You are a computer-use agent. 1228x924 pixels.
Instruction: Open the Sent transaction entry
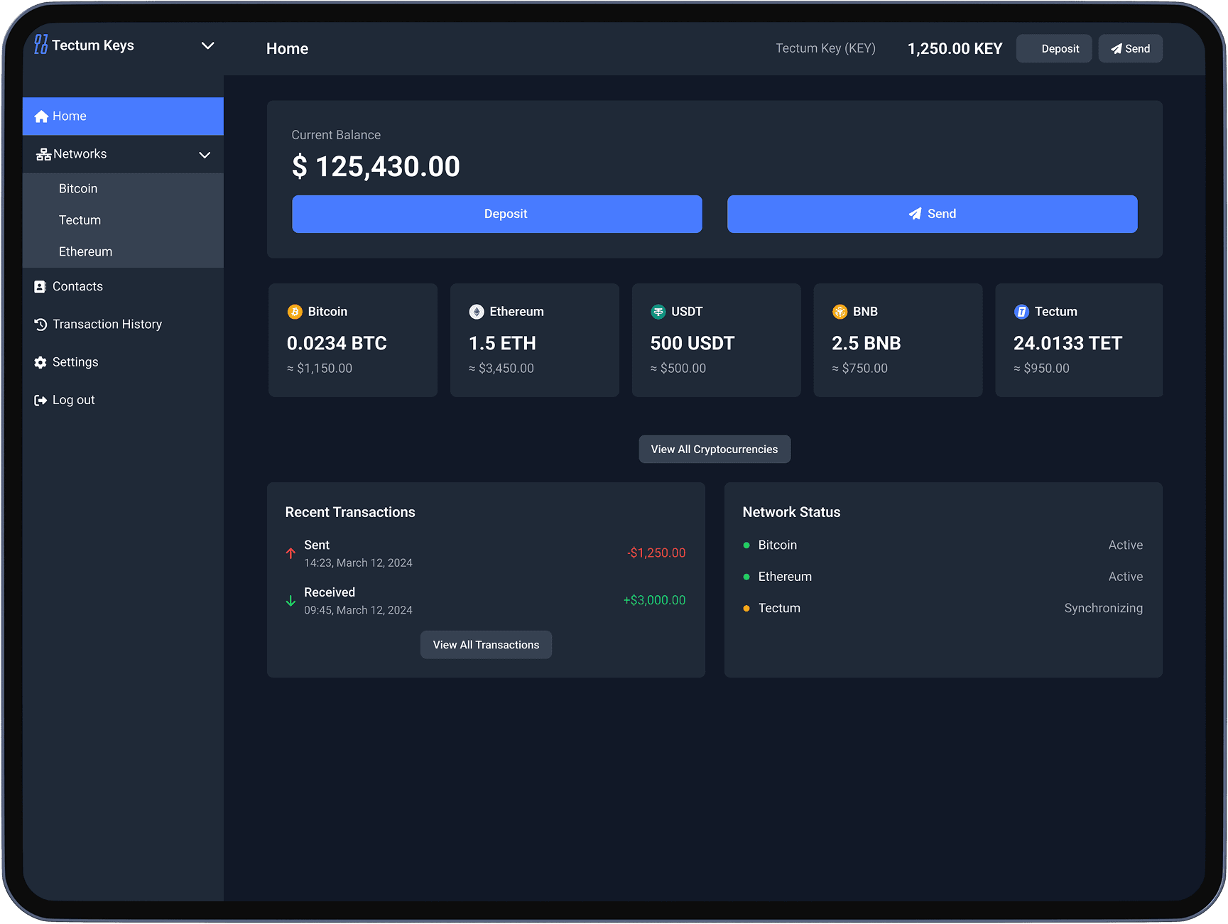pos(485,553)
